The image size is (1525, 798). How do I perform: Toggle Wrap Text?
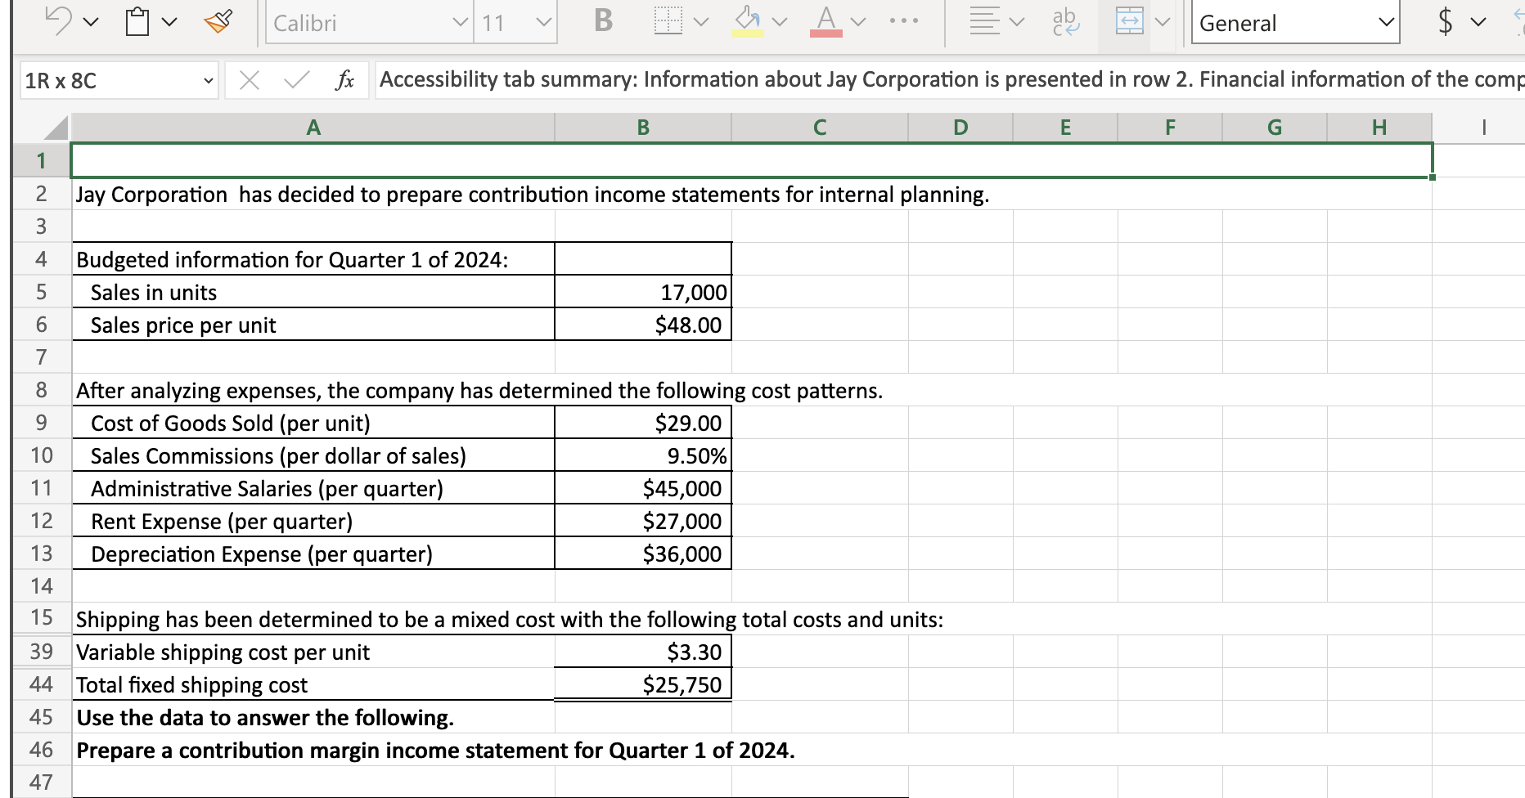point(1066,22)
